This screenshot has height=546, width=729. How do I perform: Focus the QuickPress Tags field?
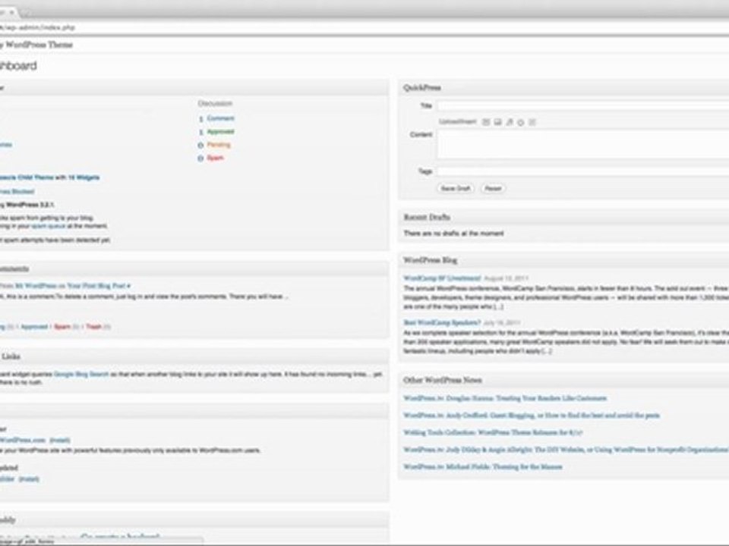click(x=582, y=171)
